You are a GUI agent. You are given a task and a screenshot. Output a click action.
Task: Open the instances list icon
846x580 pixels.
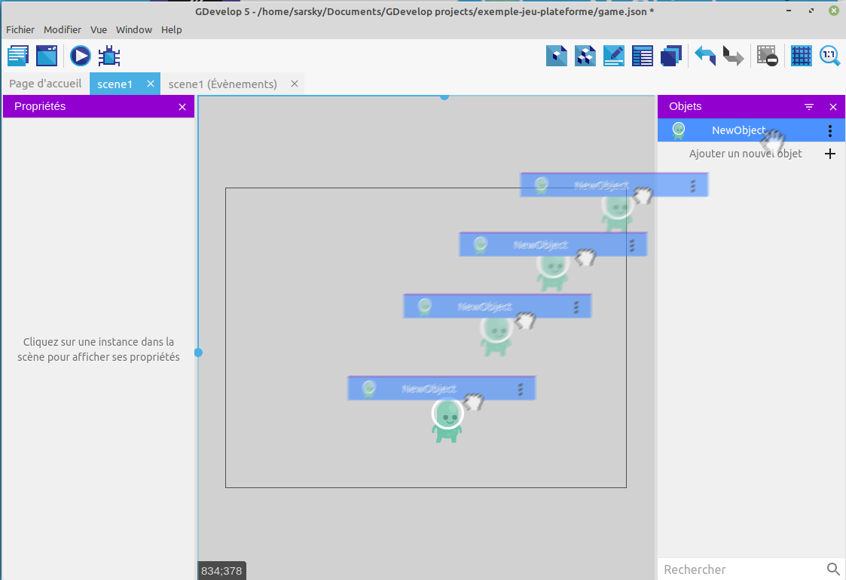pyautogui.click(x=643, y=56)
